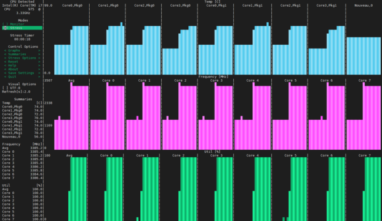
Task: Click the Nouveau,0 temperature graph title
Action: click(364, 6)
